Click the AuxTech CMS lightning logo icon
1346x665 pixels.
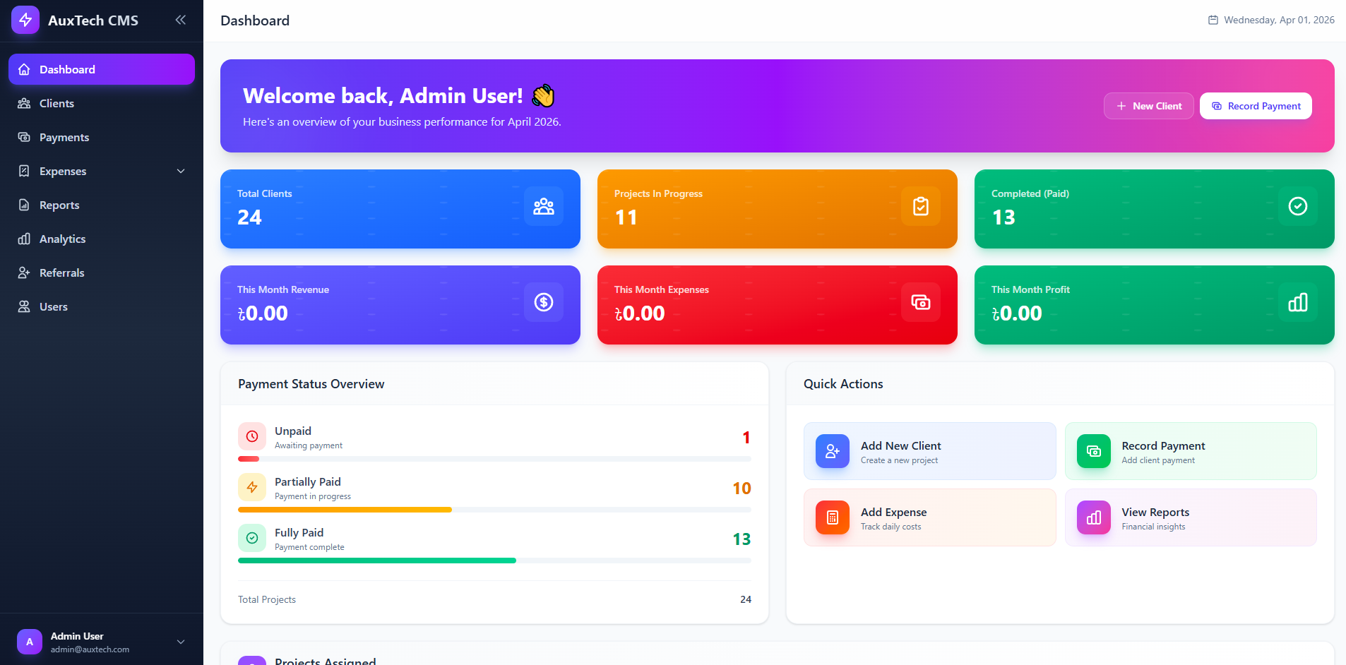pyautogui.click(x=25, y=20)
